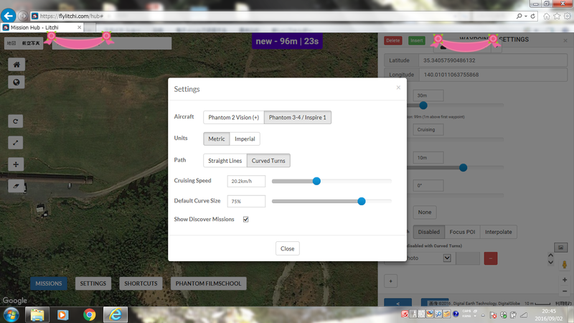Select the eraser tool icon on the map
Viewport: 574px width, 323px height.
[16, 186]
